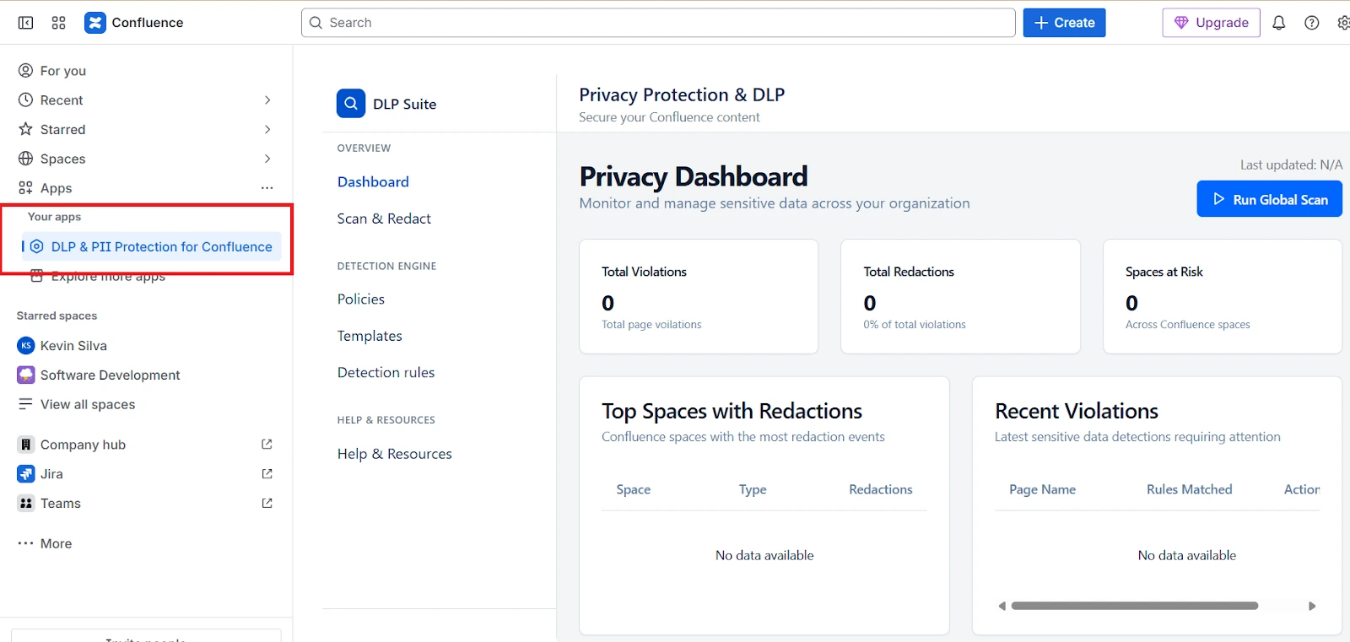Viewport: 1350px width, 642px height.
Task: Open the Dashboard section
Action: (373, 182)
